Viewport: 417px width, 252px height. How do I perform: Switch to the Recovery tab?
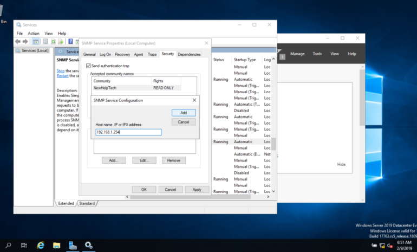pos(122,54)
